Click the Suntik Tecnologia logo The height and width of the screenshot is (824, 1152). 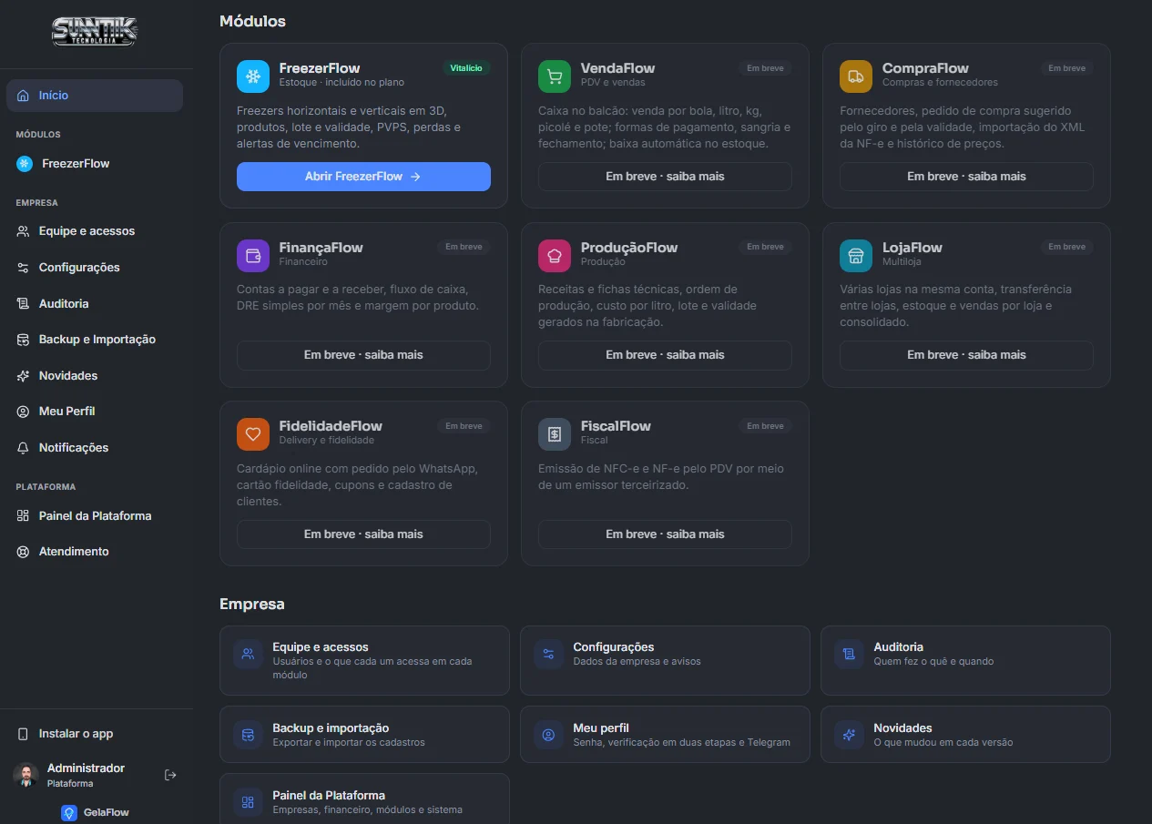[x=95, y=32]
